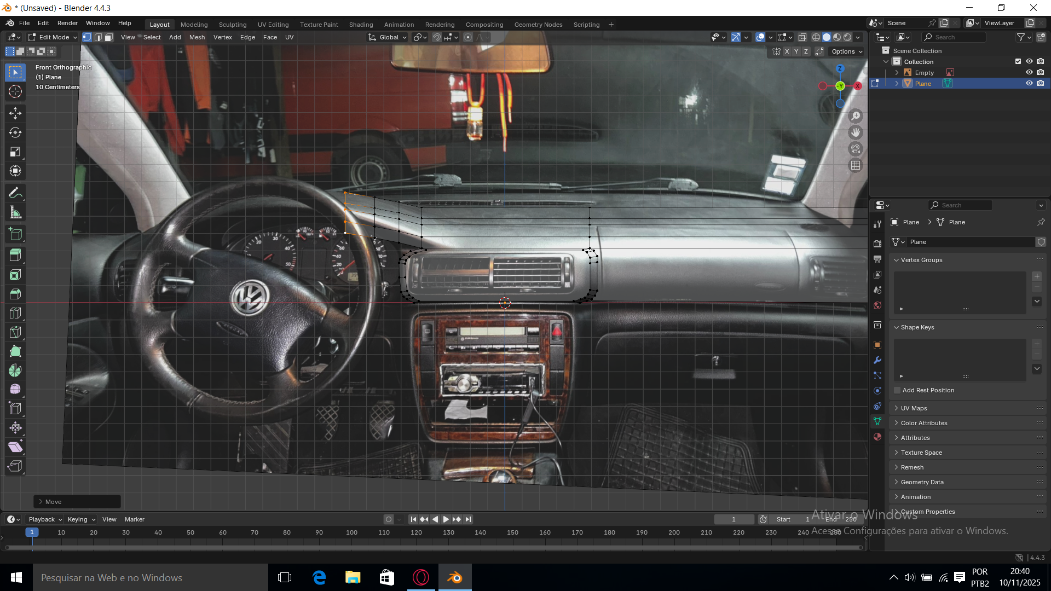Viewport: 1051px width, 591px height.
Task: Select the Rotate tool
Action: click(15, 132)
